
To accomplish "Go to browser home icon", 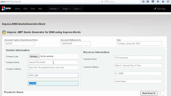I will pos(163,2).
